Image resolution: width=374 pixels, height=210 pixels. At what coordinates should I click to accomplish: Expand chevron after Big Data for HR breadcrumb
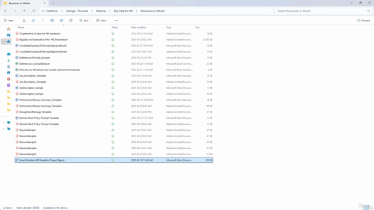tap(136, 11)
